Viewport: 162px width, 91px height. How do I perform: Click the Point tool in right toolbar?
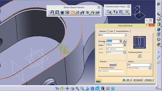(159, 52)
